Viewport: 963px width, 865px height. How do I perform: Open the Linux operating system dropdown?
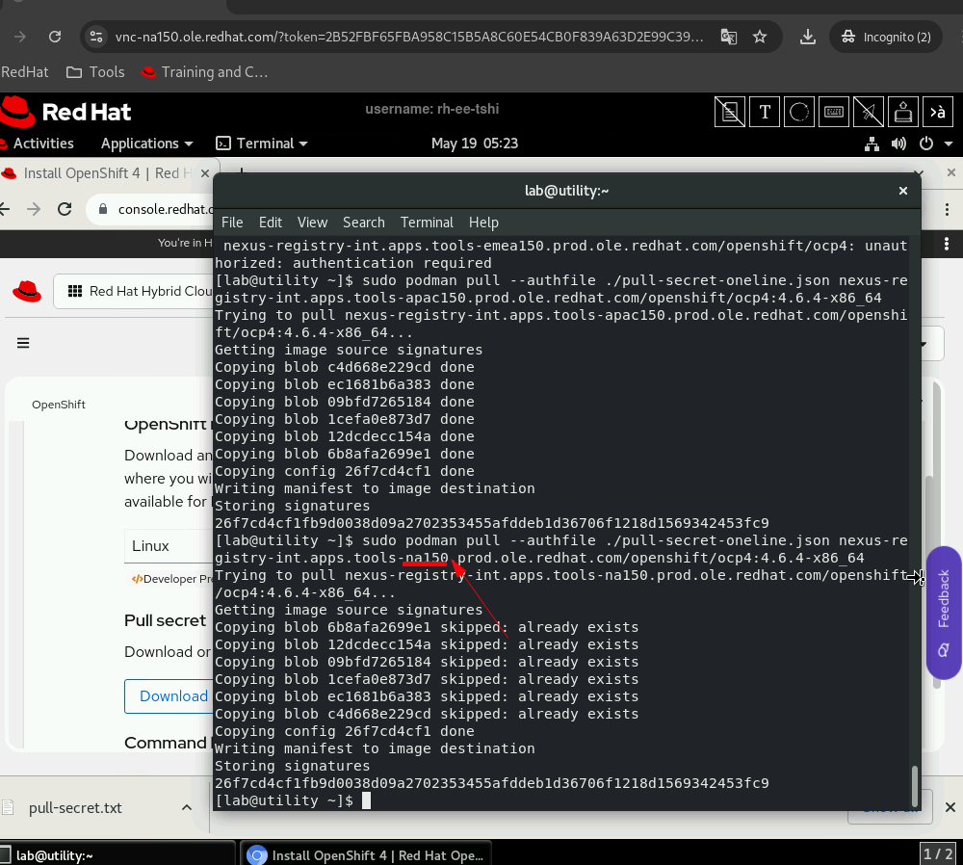169,545
